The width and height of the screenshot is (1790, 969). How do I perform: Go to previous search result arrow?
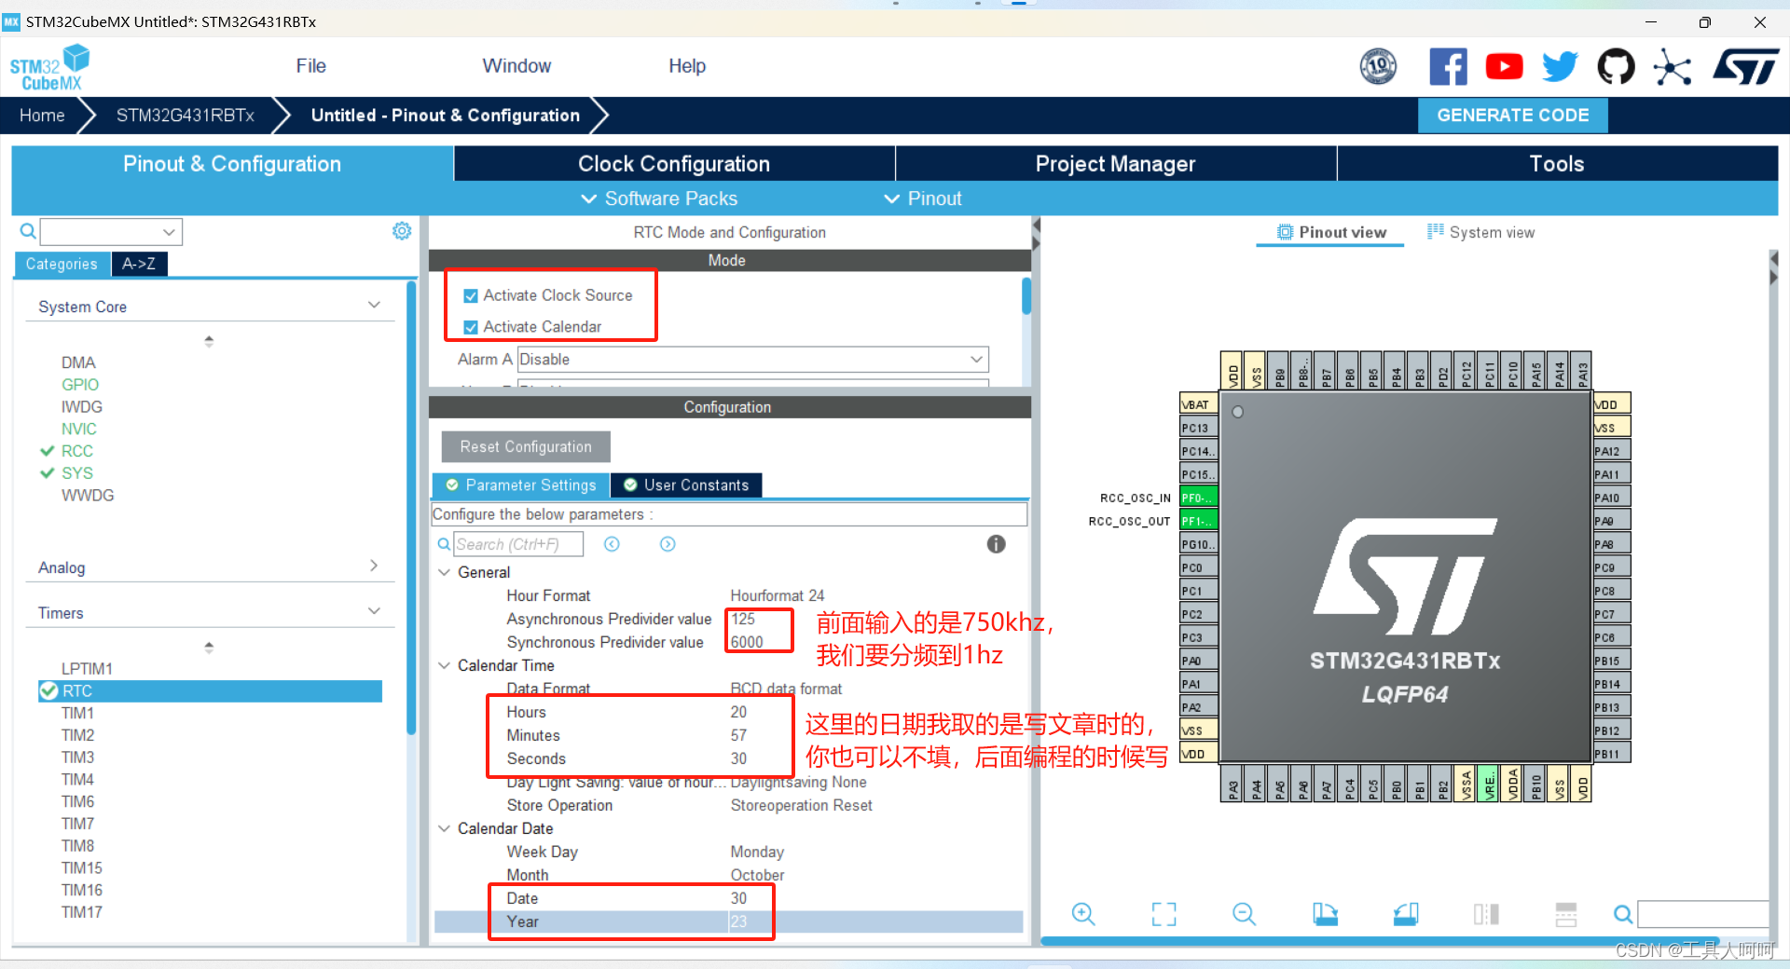pos(612,544)
